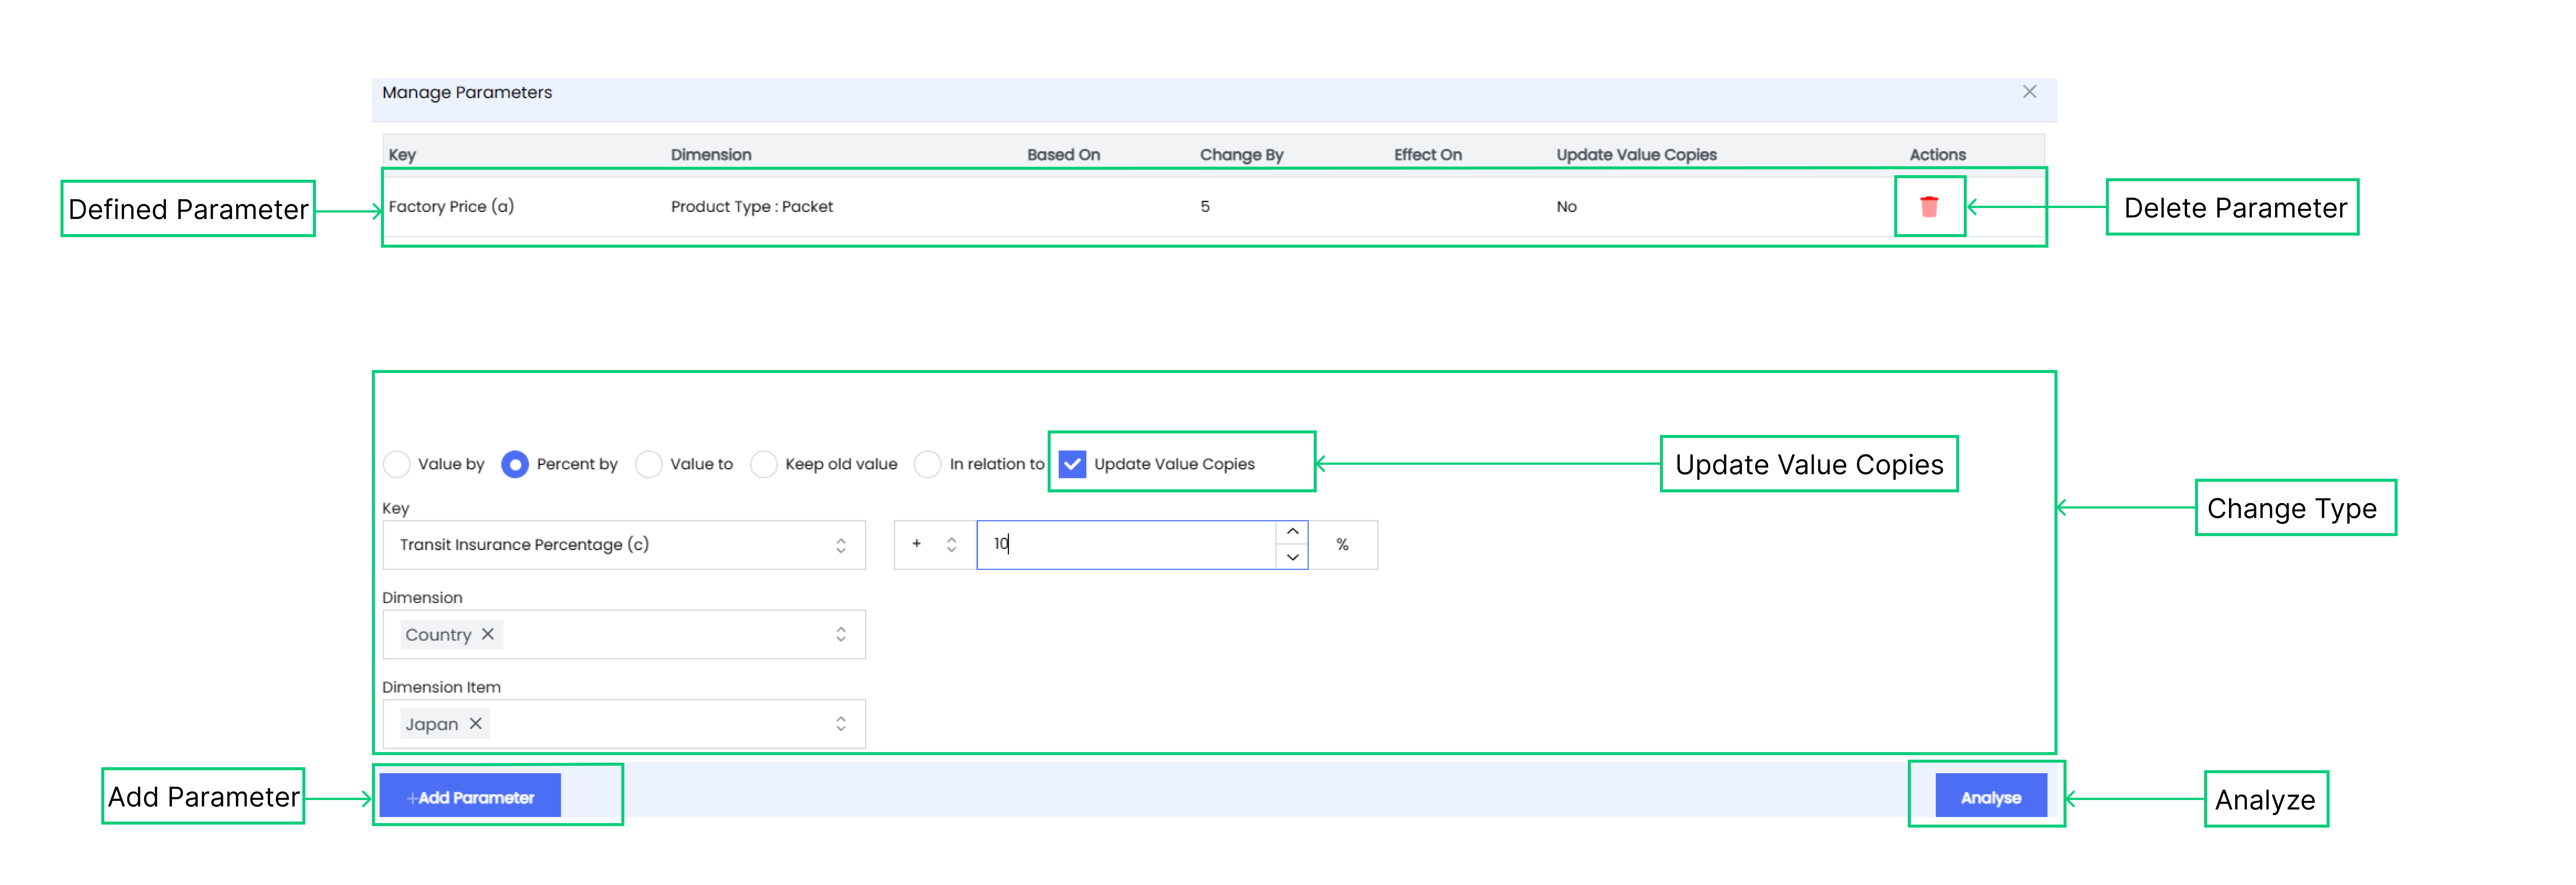Image resolution: width=2576 pixels, height=885 pixels.
Task: Remove the Japan dimension item tag
Action: [x=476, y=724]
